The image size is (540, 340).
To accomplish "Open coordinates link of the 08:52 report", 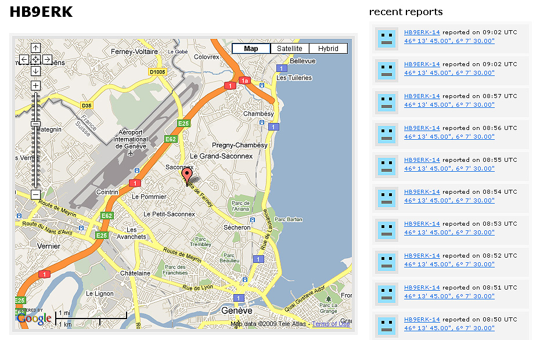I will 449,265.
